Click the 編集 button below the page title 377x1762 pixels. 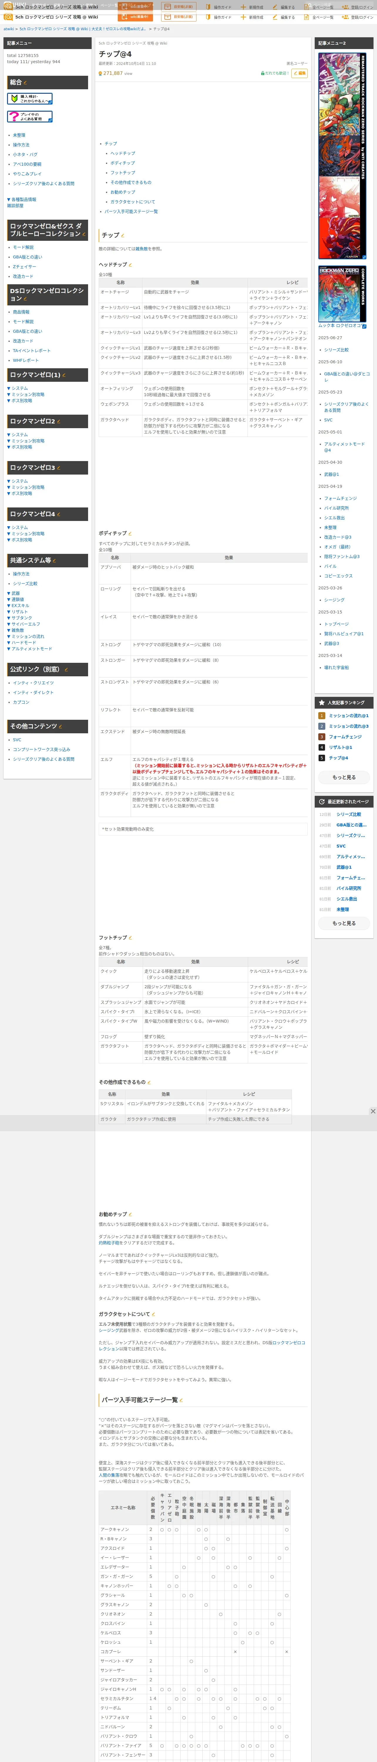tap(300, 73)
